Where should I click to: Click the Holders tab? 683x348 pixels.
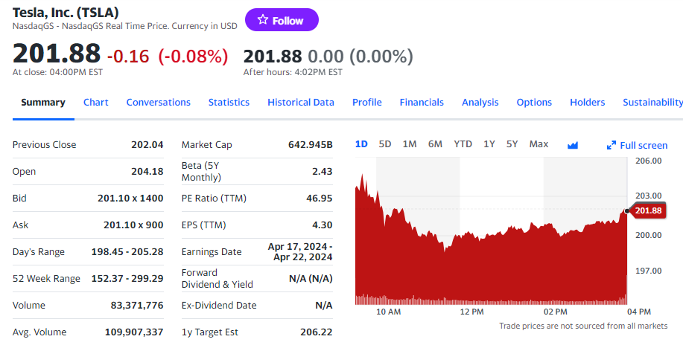pos(588,103)
